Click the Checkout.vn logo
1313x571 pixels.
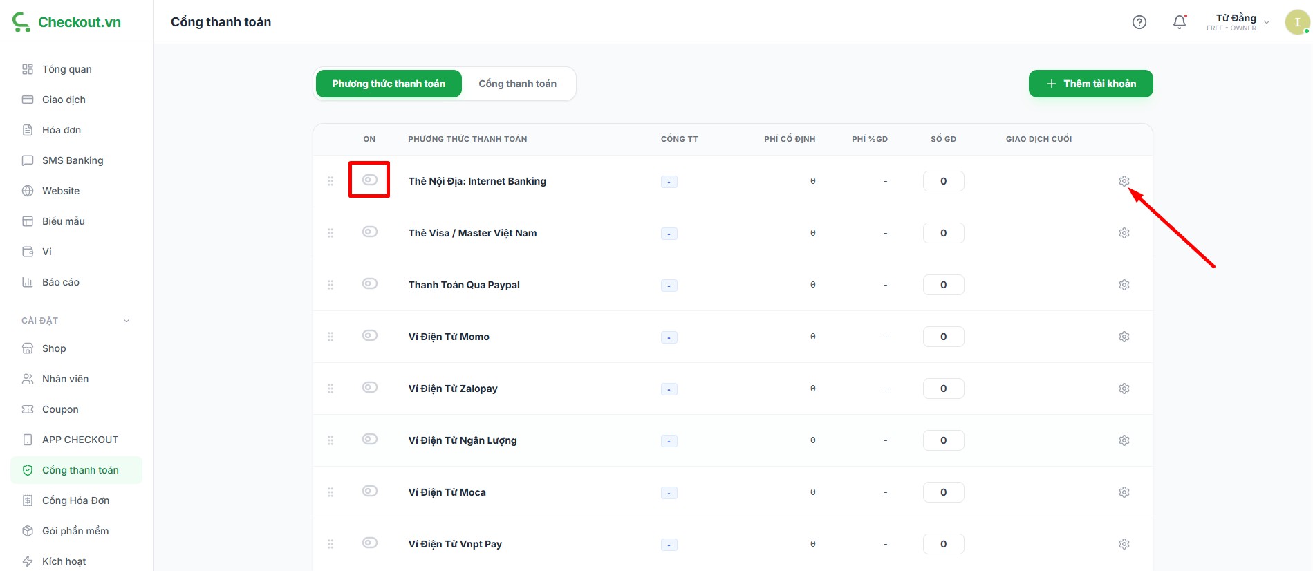tap(66, 22)
